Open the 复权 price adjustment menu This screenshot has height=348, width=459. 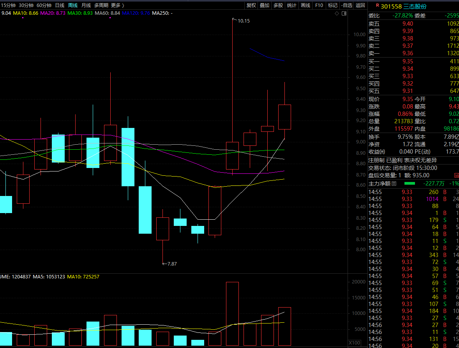pyautogui.click(x=251, y=5)
